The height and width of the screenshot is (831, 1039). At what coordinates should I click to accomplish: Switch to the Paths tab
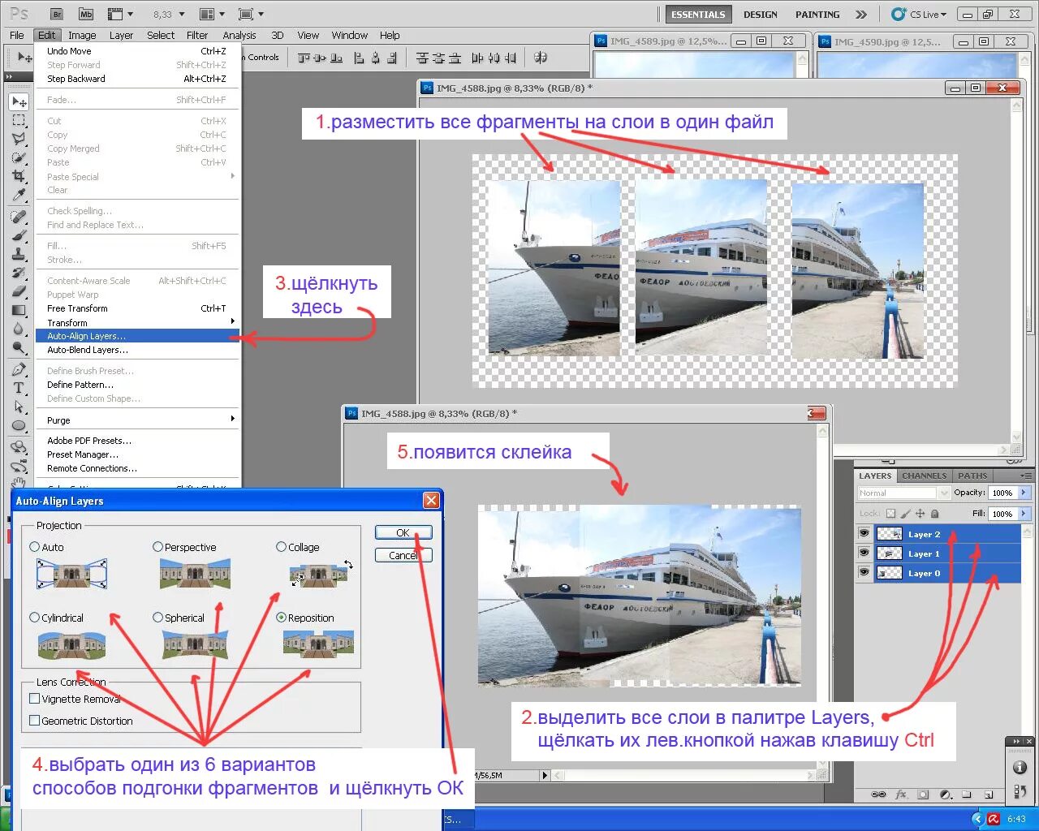972,476
